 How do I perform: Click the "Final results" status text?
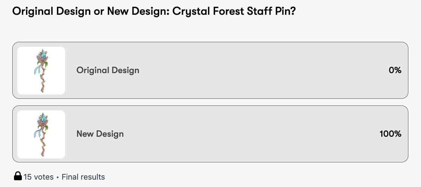[83, 177]
